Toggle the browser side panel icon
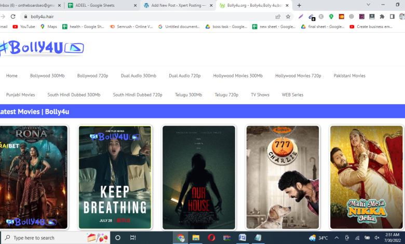405x244 pixels. pyautogui.click(x=392, y=17)
